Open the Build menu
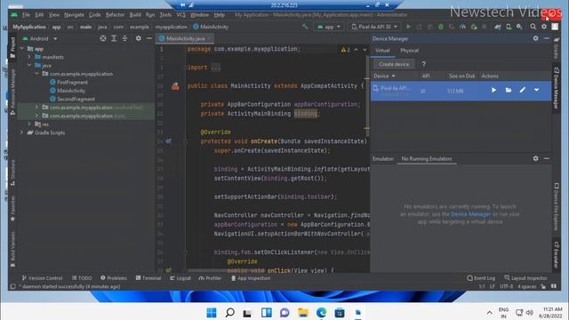The height and width of the screenshot is (320, 569). [135, 15]
